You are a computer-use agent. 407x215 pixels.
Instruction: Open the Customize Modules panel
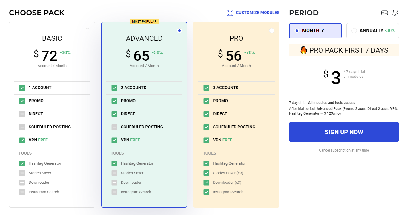(257, 13)
